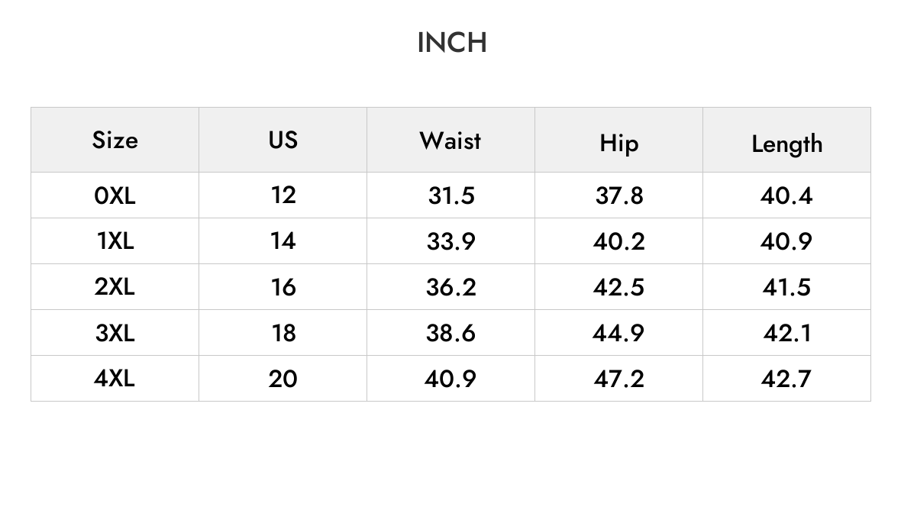
Task: Click the 31.5 waist value
Action: pos(450,195)
